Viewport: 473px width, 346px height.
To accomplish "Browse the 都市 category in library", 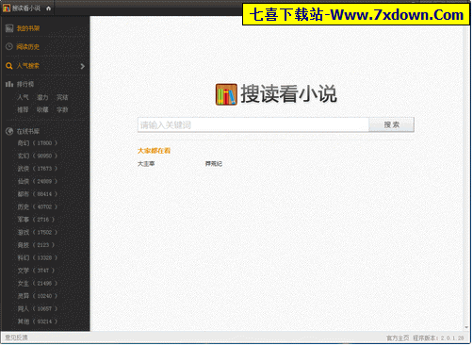I will click(x=38, y=194).
